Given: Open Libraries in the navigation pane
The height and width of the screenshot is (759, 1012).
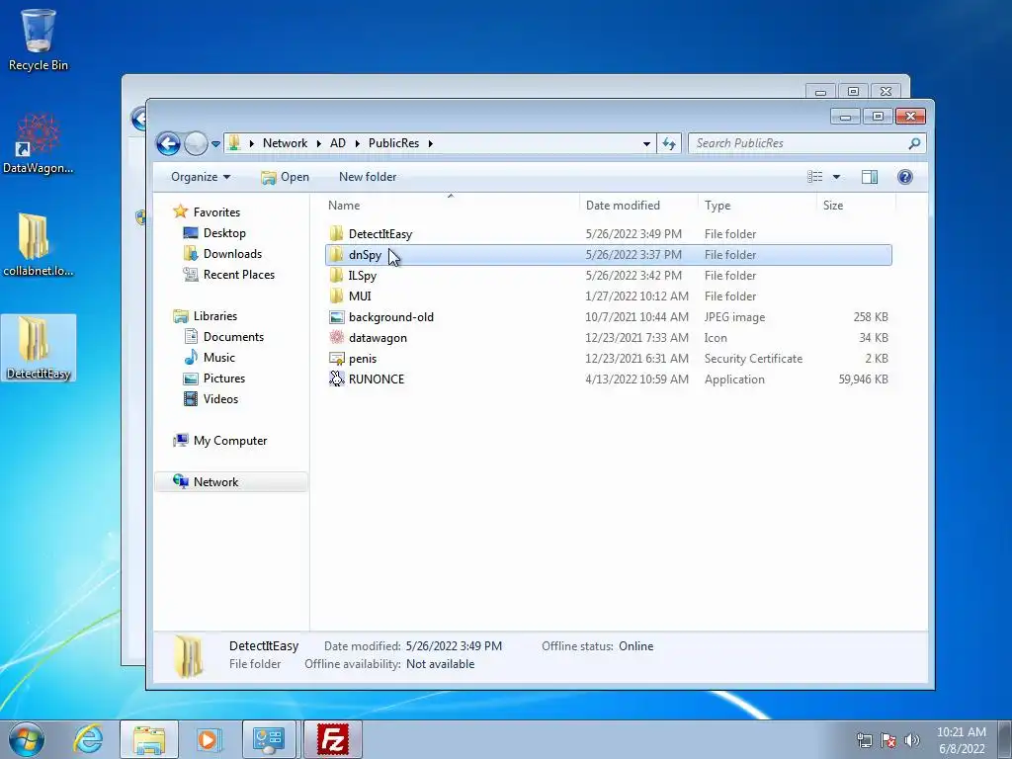Looking at the screenshot, I should click(x=206, y=315).
